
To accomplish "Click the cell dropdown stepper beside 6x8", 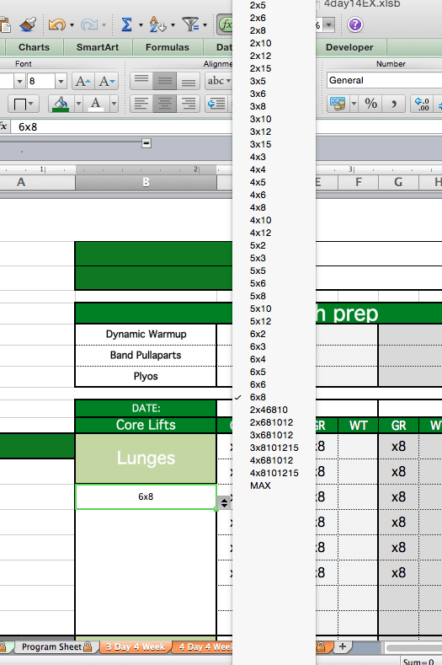I will [x=224, y=502].
